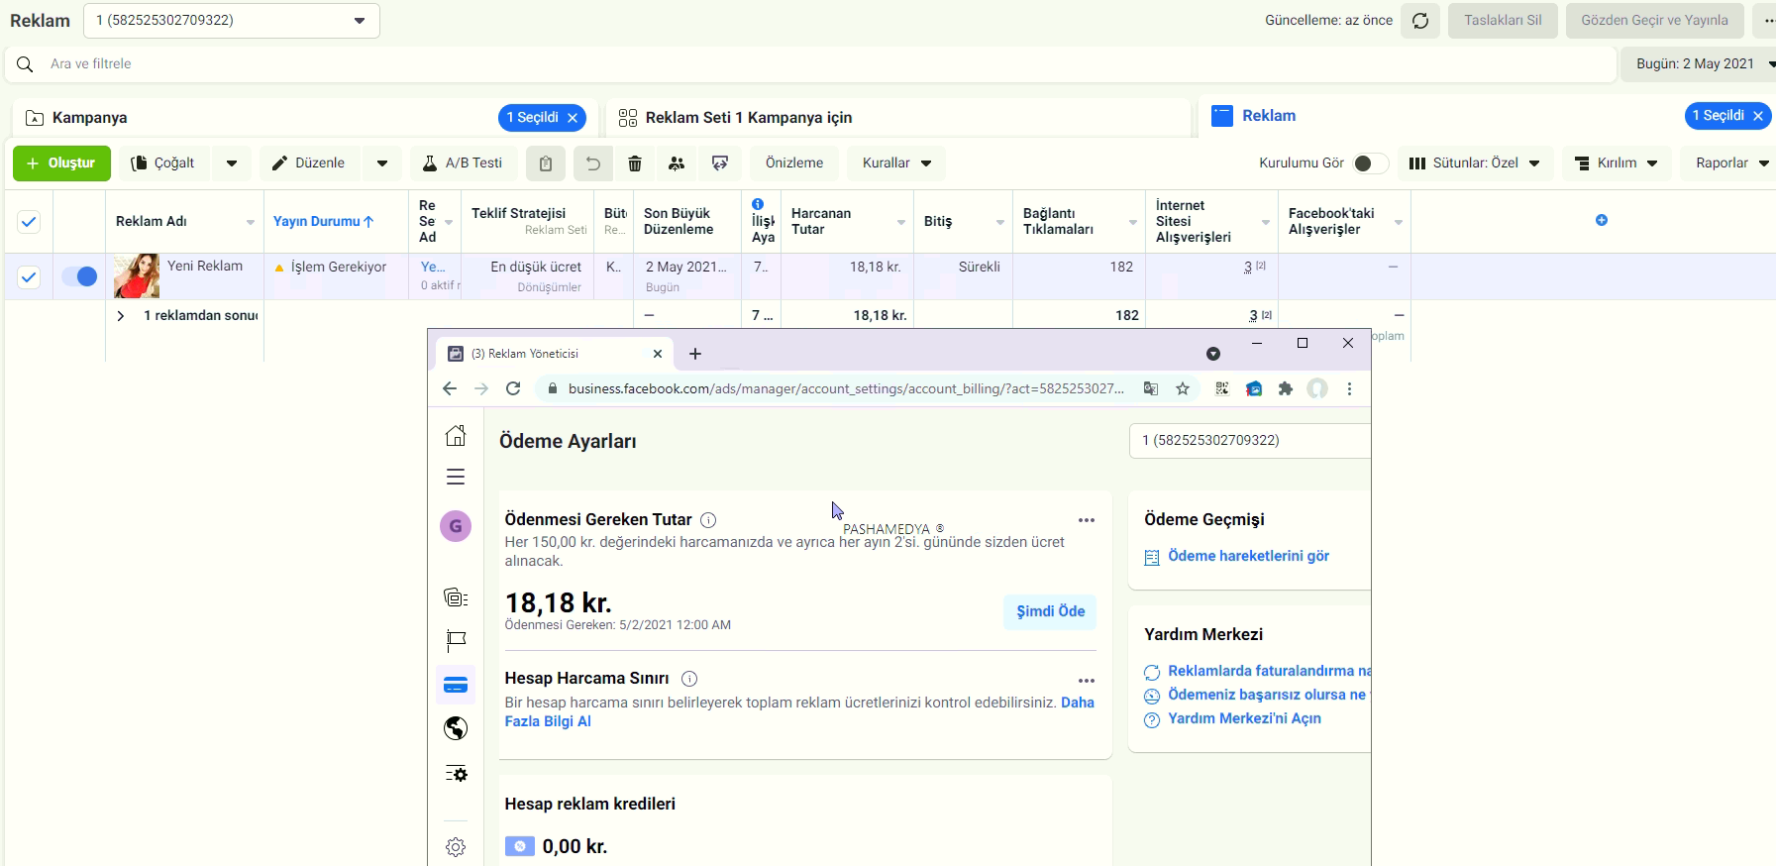Switch to the Kampanya tab
1776x866 pixels.
point(89,118)
